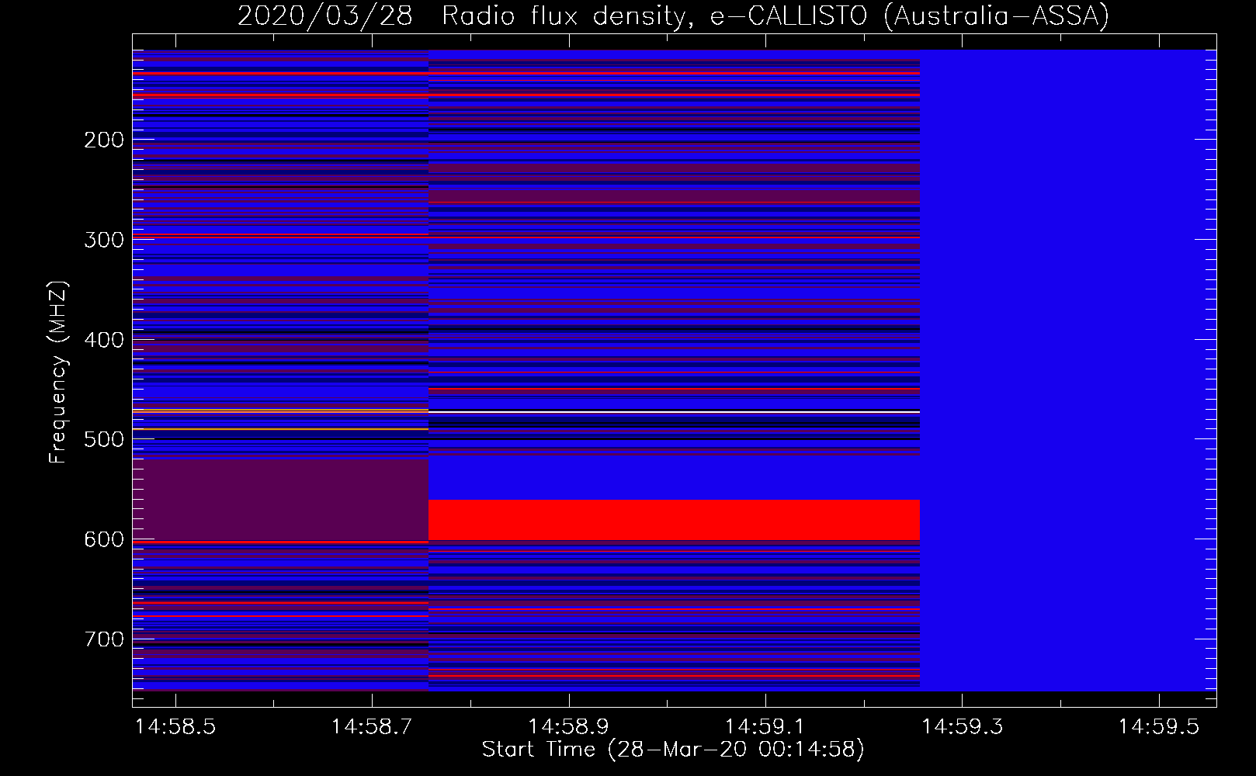
Task: Click the 14:59.5 time tick label
Action: click(x=1159, y=727)
